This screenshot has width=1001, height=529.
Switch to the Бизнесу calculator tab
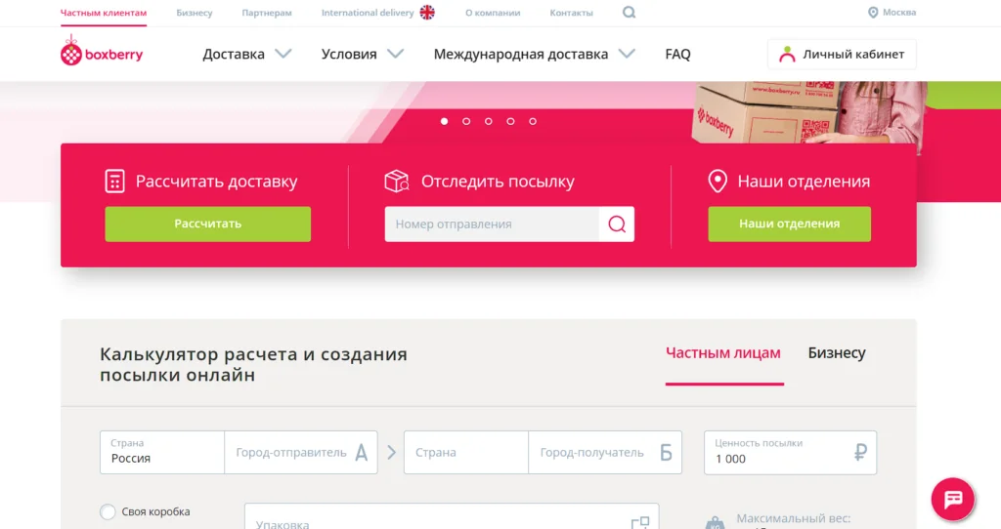(x=837, y=353)
